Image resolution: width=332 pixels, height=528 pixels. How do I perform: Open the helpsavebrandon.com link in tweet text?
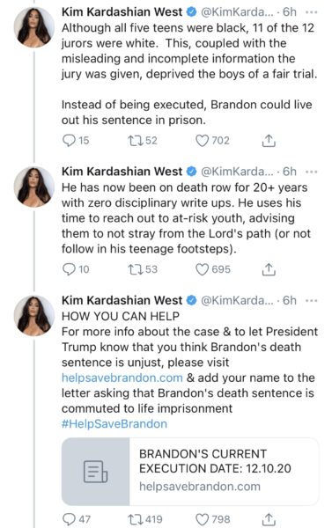(122, 378)
